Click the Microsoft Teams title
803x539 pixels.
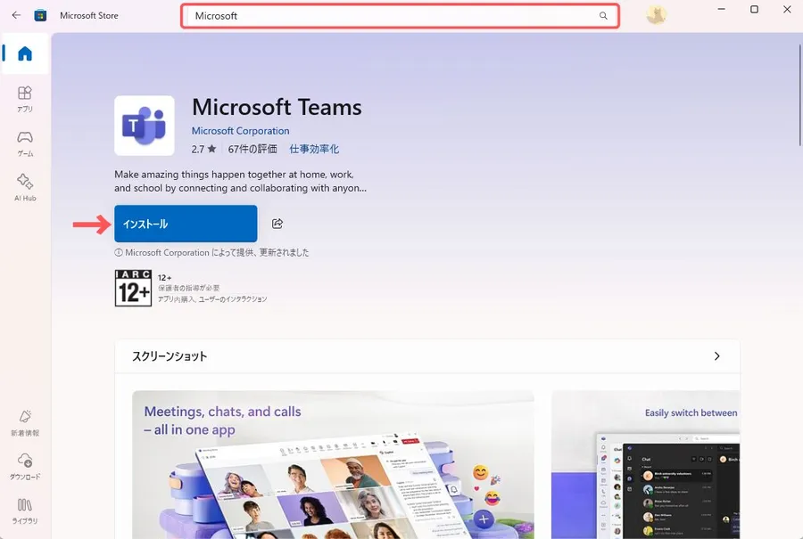(277, 107)
